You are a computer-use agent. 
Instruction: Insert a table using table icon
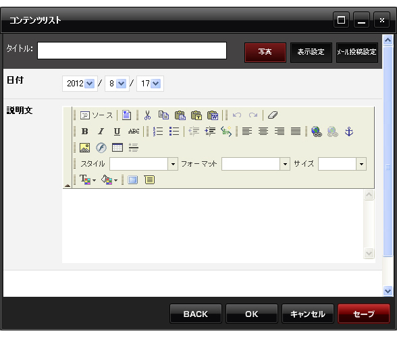tap(117, 148)
